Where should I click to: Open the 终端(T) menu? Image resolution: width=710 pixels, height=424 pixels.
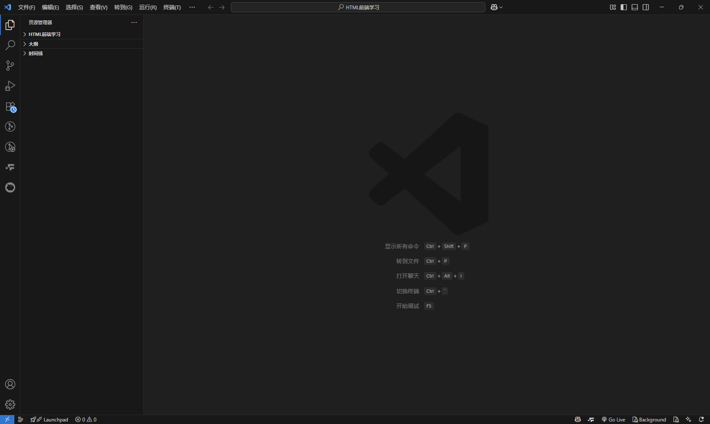tap(172, 7)
